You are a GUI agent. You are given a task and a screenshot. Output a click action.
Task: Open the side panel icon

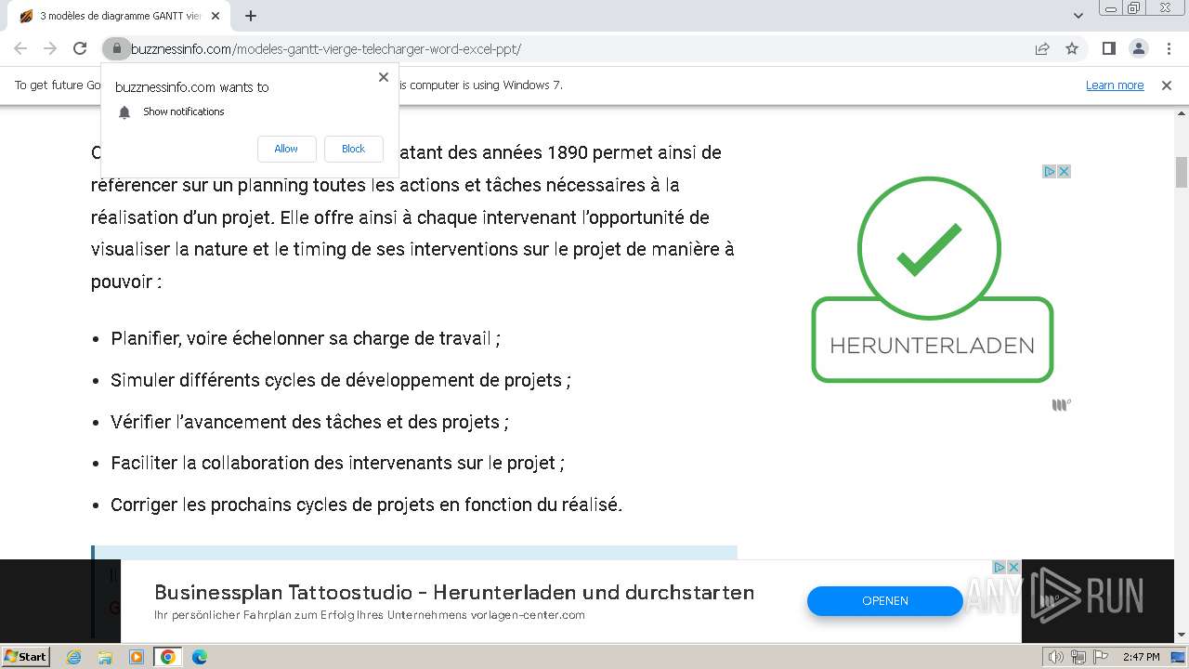(x=1108, y=48)
